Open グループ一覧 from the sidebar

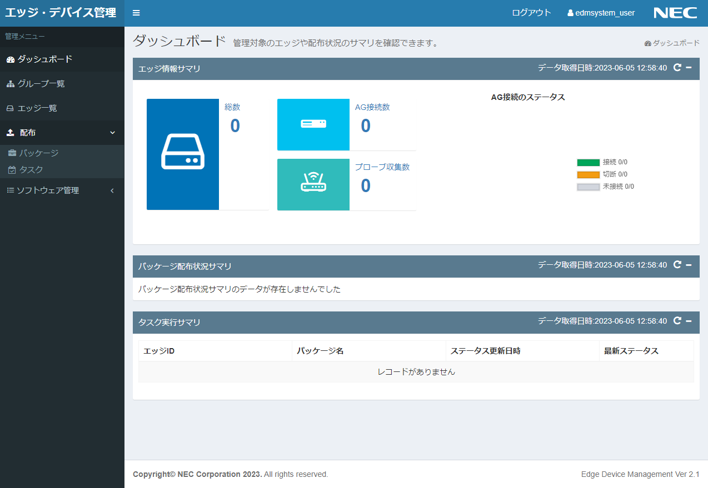41,84
